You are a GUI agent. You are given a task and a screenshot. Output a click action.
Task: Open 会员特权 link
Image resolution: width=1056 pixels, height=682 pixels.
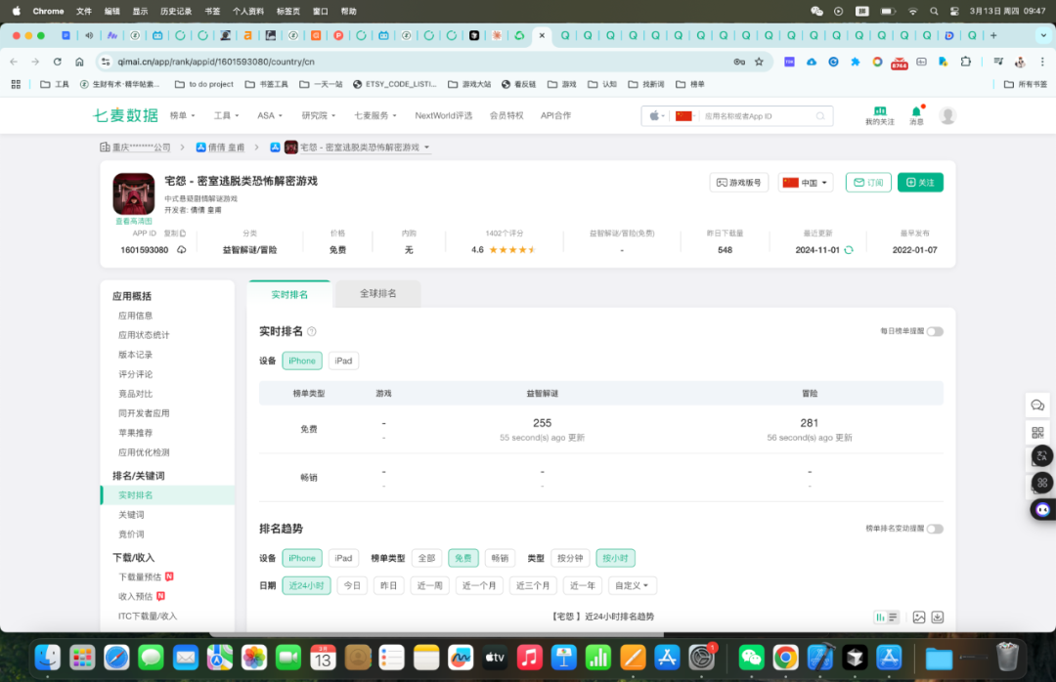[x=506, y=116]
